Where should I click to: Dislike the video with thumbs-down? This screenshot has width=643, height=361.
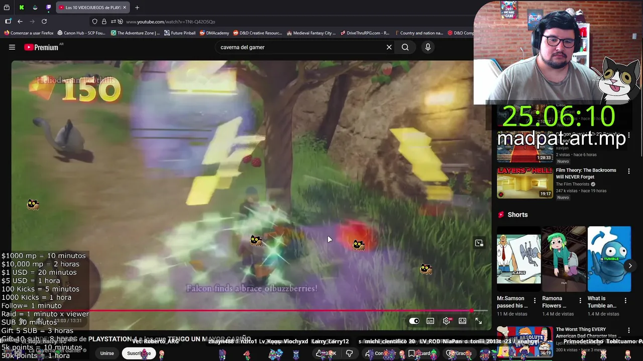[349, 353]
